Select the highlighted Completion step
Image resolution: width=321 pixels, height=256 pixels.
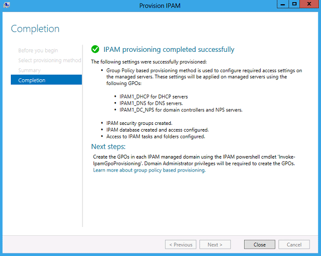click(x=46, y=80)
